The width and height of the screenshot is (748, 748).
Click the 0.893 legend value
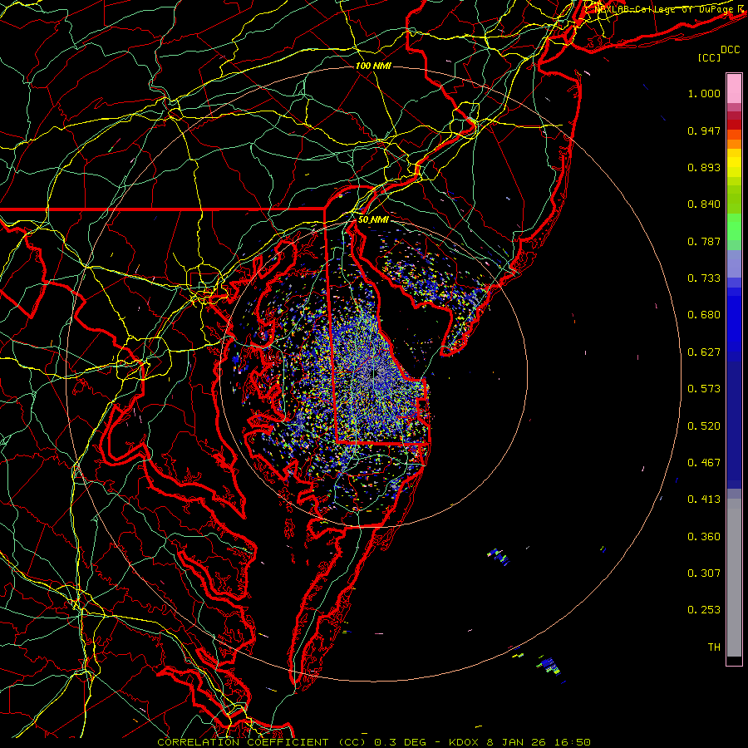[704, 167]
